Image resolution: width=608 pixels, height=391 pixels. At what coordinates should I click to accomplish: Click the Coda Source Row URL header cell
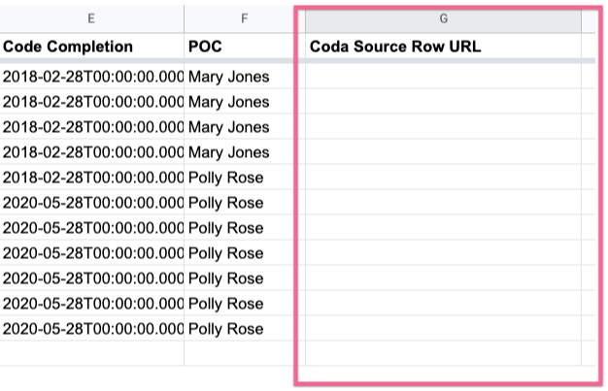(x=443, y=47)
